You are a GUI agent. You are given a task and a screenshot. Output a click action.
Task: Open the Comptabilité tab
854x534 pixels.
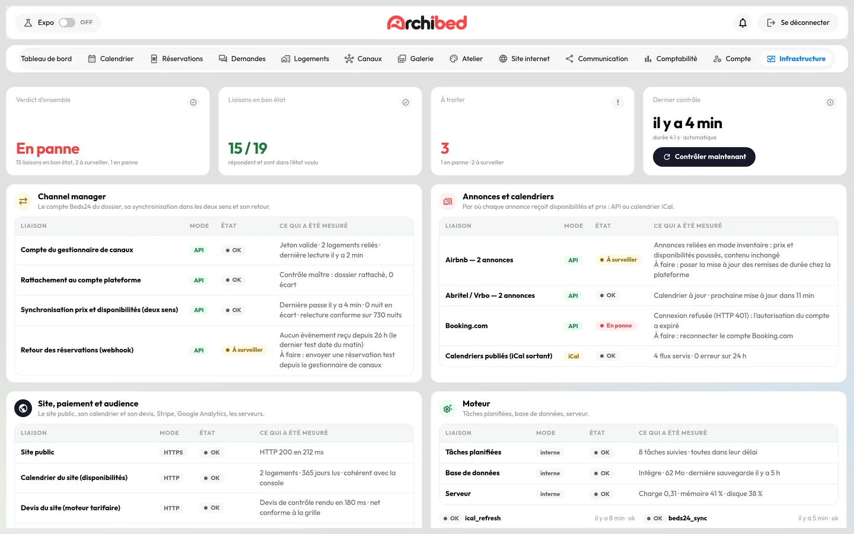coord(671,59)
